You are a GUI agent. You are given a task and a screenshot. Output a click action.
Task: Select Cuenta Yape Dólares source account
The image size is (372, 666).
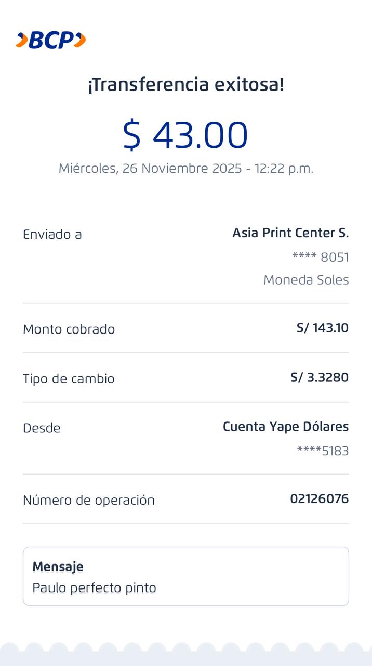(285, 427)
